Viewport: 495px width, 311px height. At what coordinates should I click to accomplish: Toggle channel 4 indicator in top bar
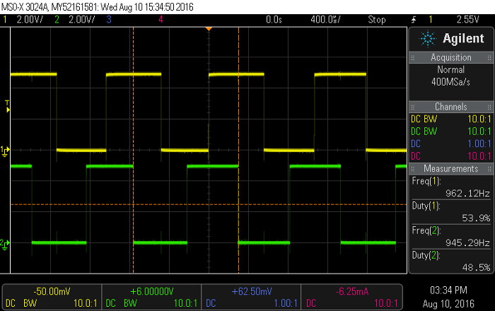(x=161, y=20)
